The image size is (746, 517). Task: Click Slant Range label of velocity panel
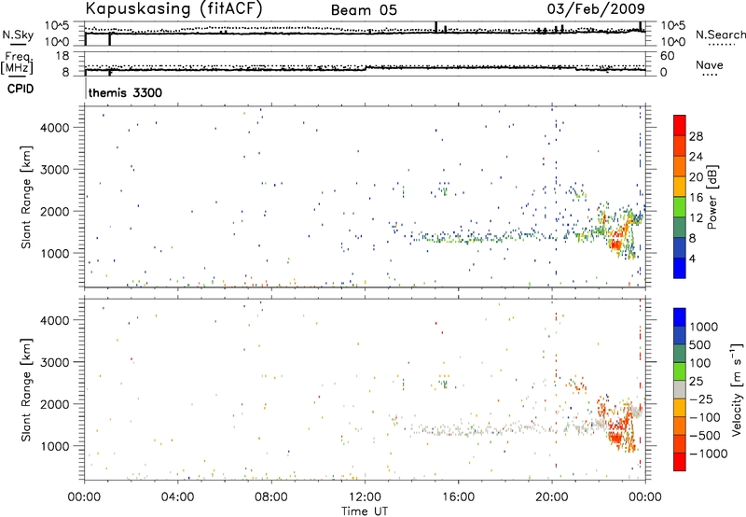coord(26,390)
